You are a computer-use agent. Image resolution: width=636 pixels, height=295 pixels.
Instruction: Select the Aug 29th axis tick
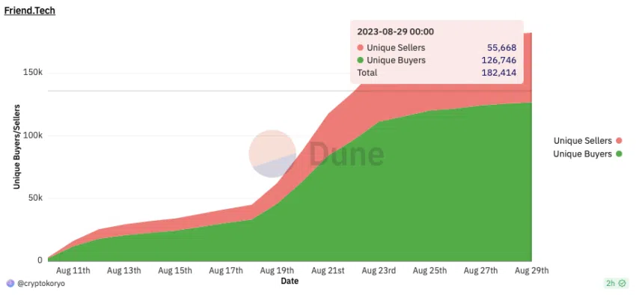tap(531, 270)
